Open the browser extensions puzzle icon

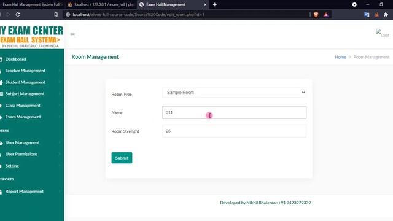pyautogui.click(x=386, y=15)
